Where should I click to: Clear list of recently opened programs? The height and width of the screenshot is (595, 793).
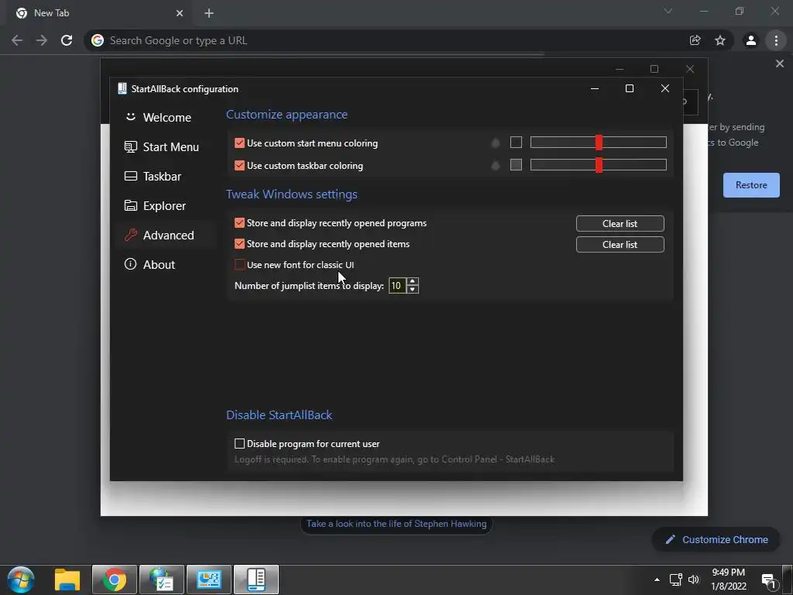tap(620, 224)
